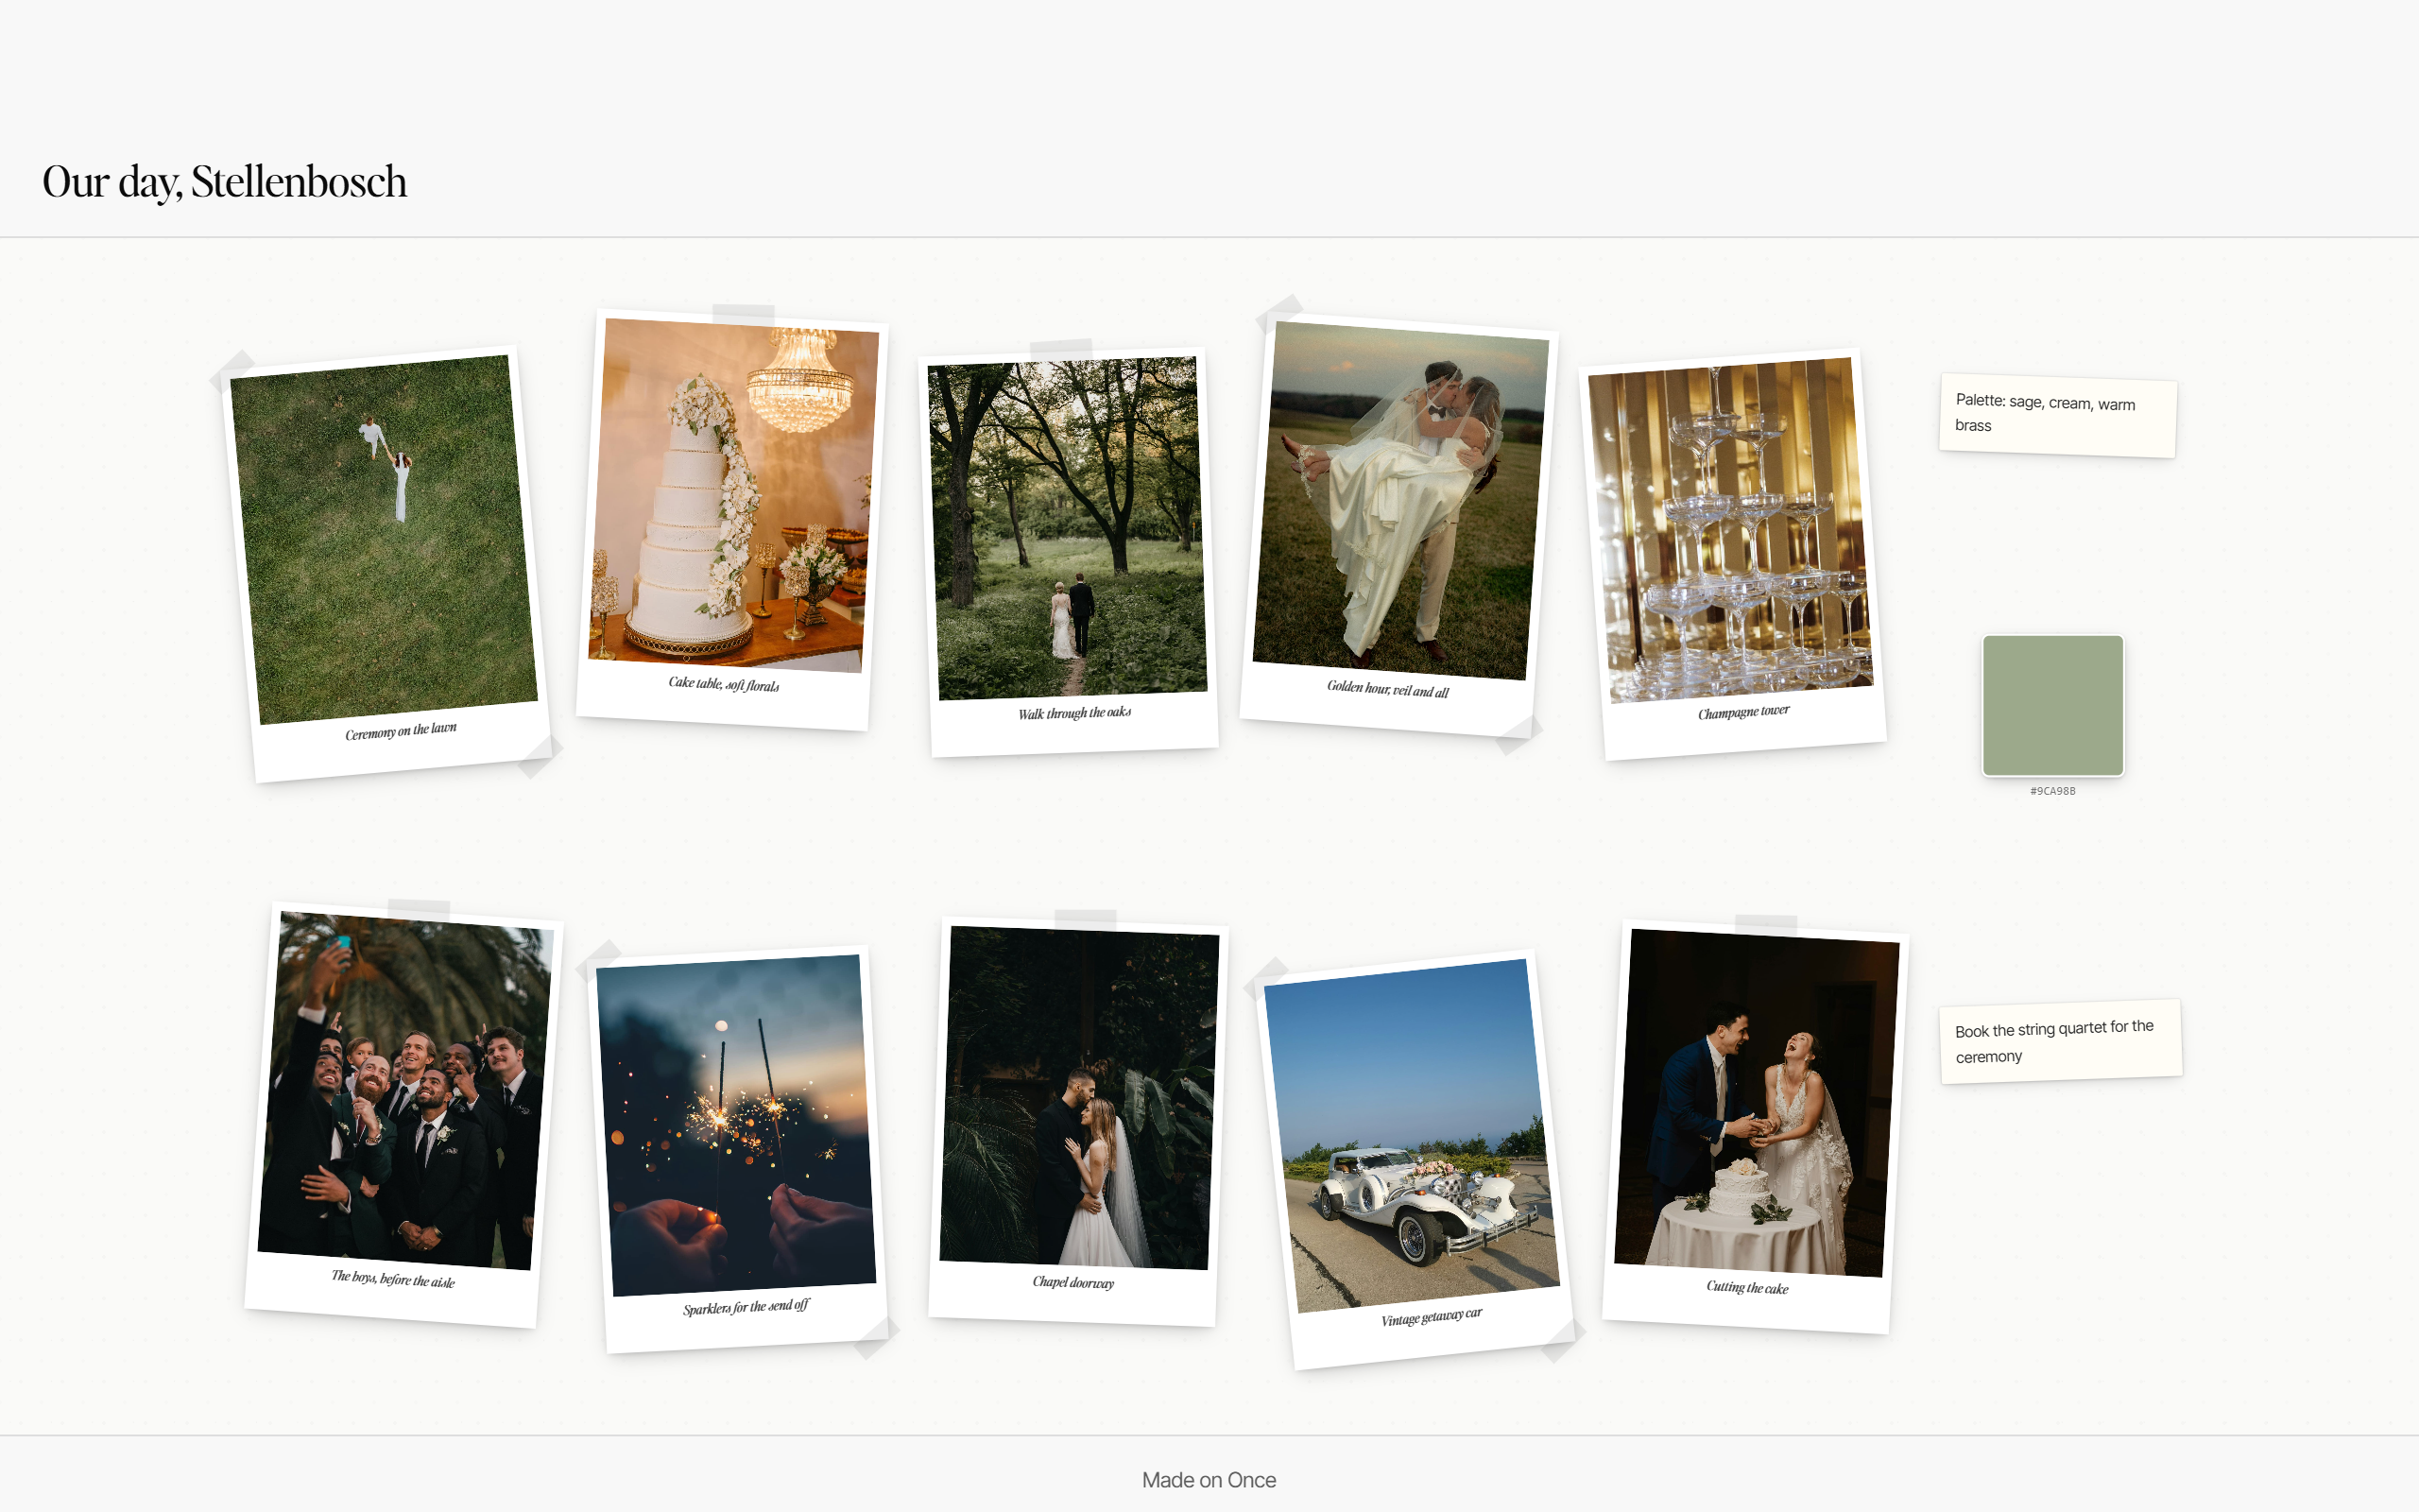Click the Walk through the oaks caption

pyautogui.click(x=1074, y=713)
